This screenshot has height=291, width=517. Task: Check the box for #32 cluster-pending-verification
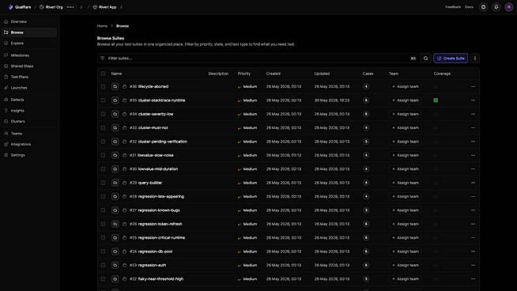[104, 142]
